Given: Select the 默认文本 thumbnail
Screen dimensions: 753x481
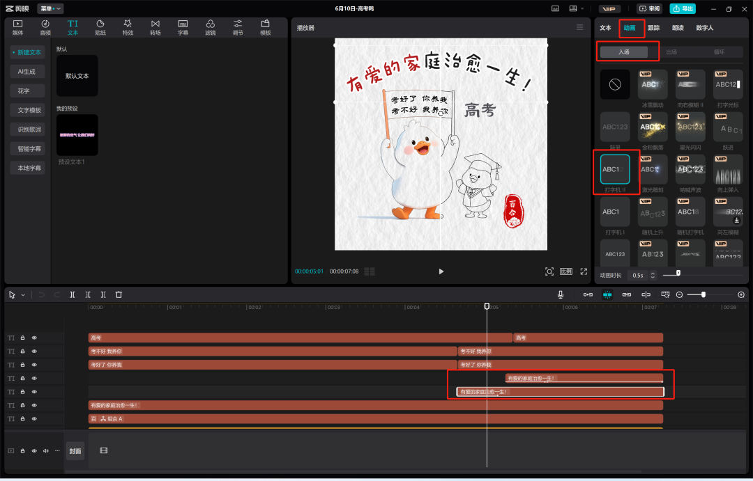Looking at the screenshot, I should coord(77,76).
